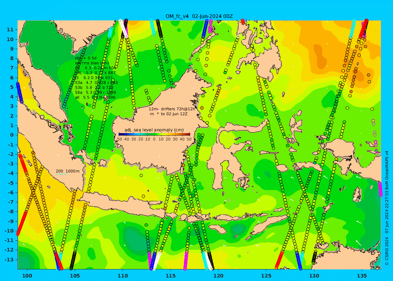Screen dimensions: 393x281
Task: Click latitude axis label 7
Action: coord(12,68)
